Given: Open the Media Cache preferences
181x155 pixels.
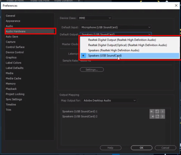Looking at the screenshot, I should point(13,79).
